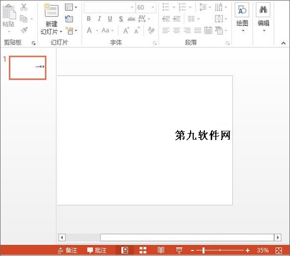Start Slide Show from status bar

179,250
